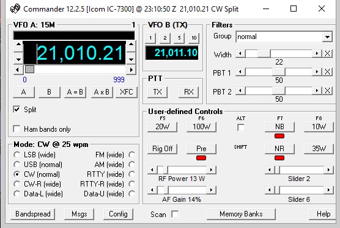Click the Commander app icon in the title bar
The image size is (340, 228).
[15, 9]
